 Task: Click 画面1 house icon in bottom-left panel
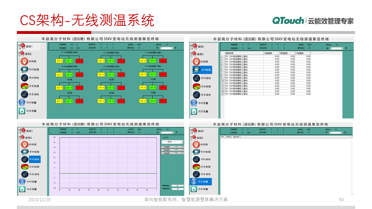22,131
